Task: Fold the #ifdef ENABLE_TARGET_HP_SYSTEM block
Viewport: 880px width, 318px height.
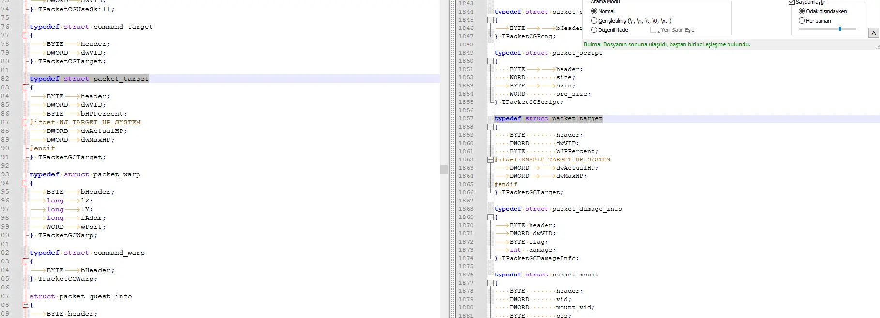Action: 490,159
